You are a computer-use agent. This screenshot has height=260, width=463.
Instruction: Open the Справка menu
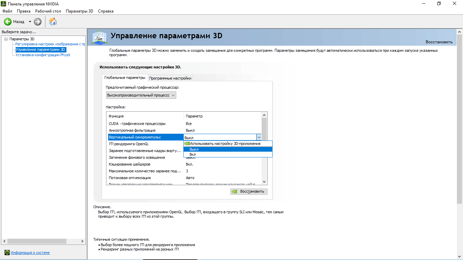click(x=106, y=11)
